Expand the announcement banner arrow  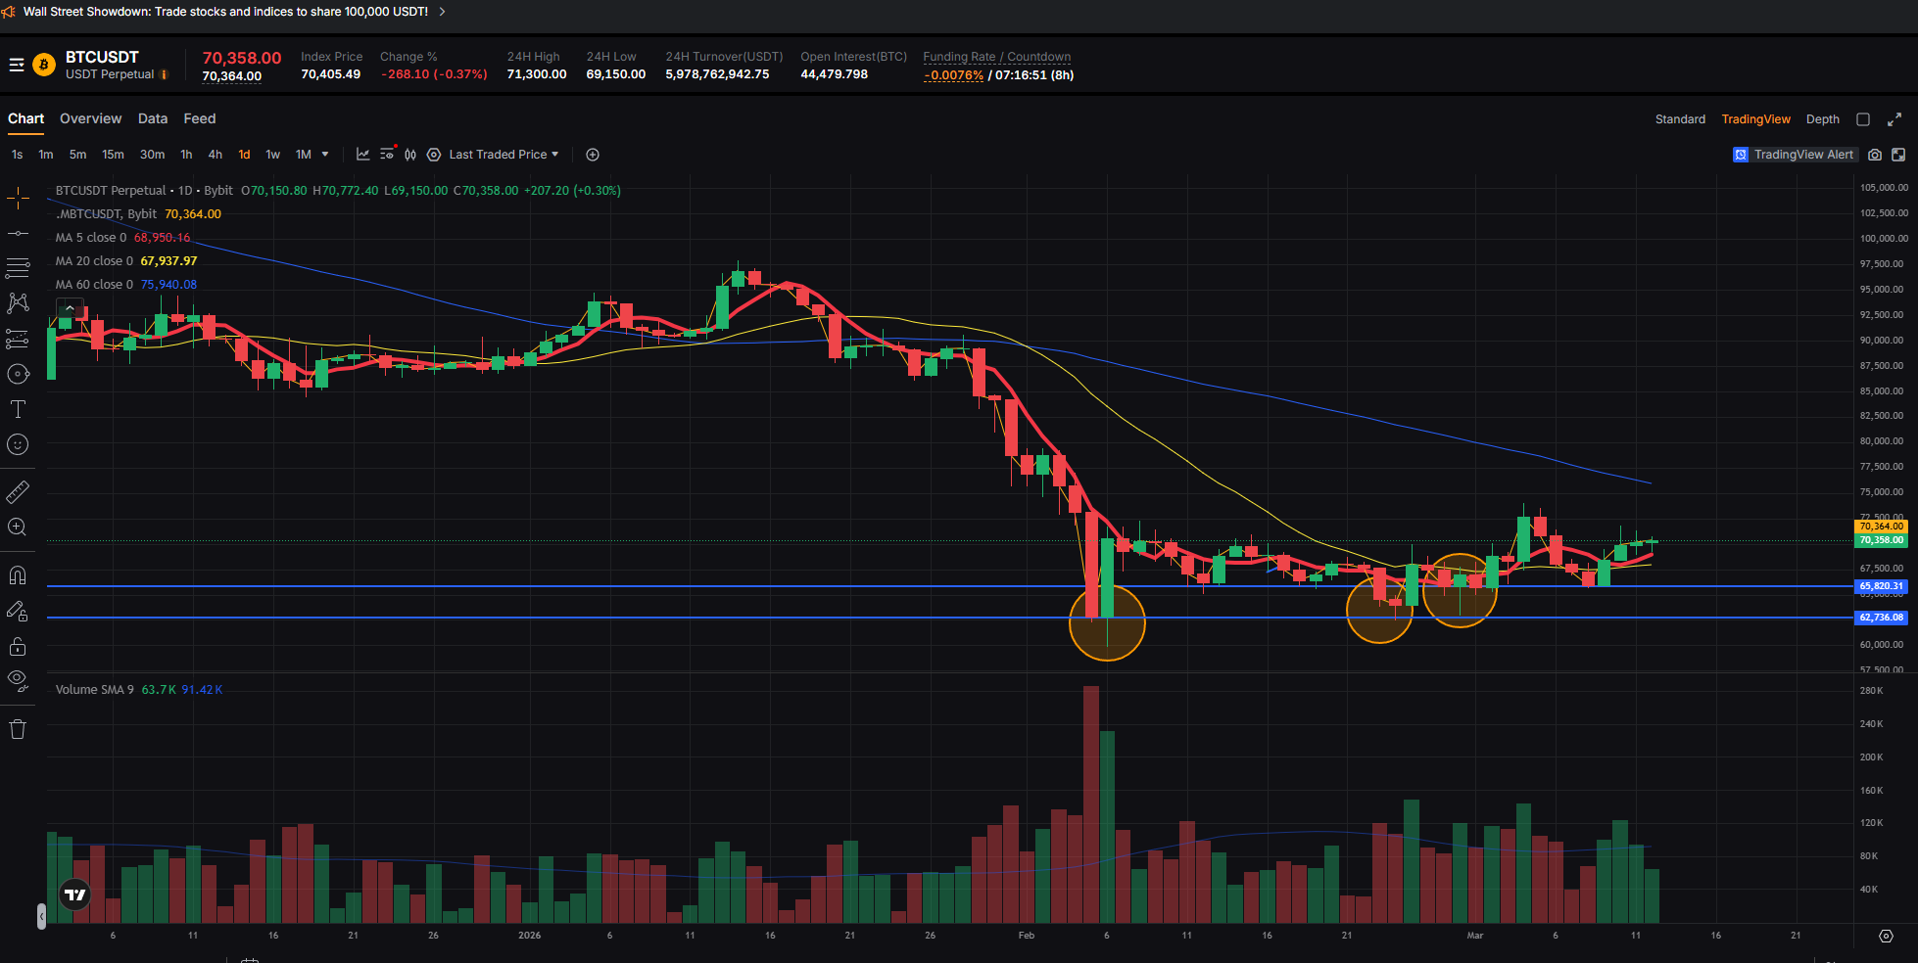click(x=442, y=12)
